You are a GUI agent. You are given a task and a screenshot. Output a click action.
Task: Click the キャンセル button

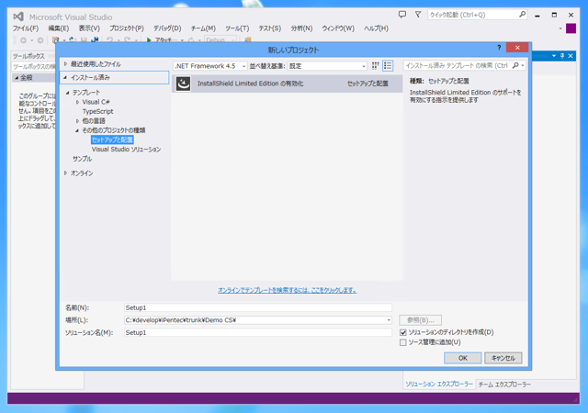[x=503, y=358]
